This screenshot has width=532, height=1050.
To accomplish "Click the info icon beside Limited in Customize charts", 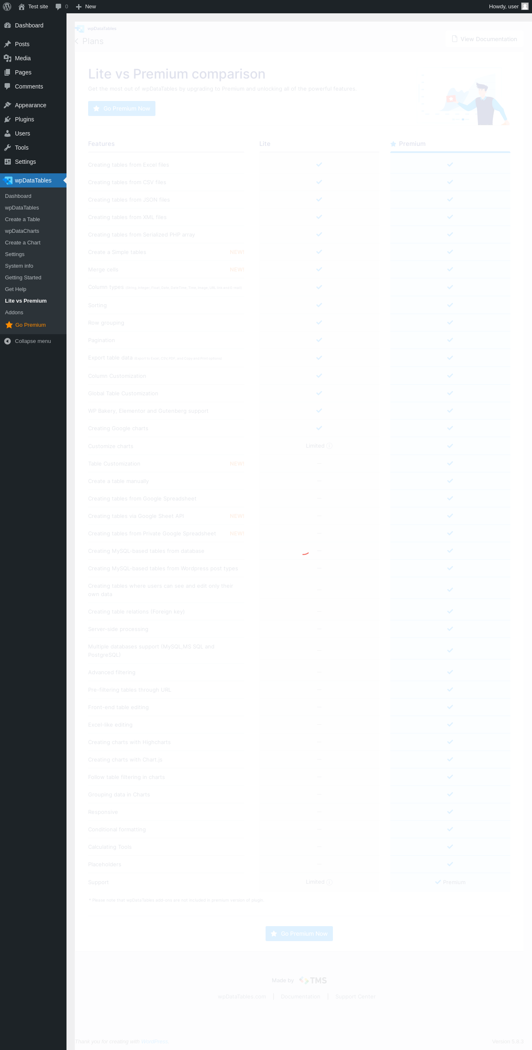I will 329,446.
